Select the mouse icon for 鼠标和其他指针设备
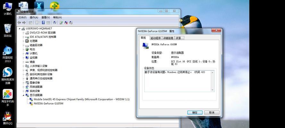This screenshot has width=285, height=128. [x=27, y=74]
